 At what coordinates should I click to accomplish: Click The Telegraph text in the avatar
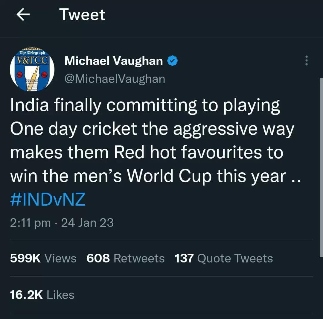pos(32,53)
